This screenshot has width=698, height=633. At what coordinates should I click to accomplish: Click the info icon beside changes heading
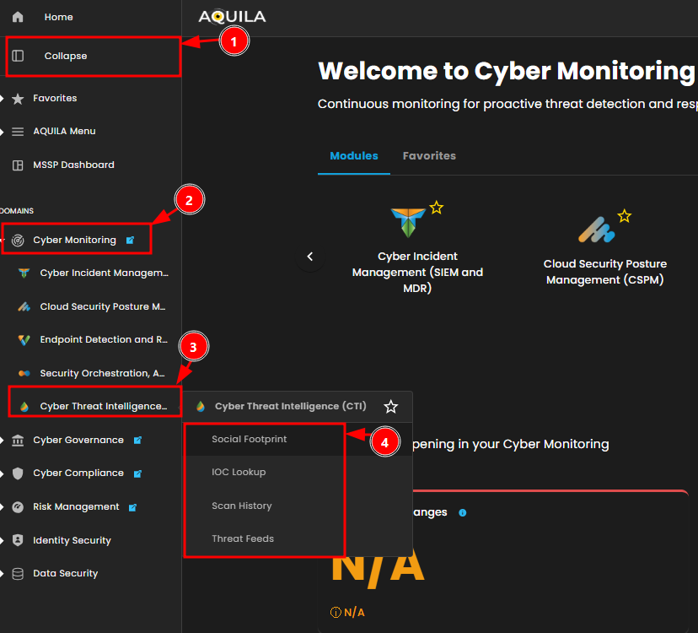click(462, 512)
